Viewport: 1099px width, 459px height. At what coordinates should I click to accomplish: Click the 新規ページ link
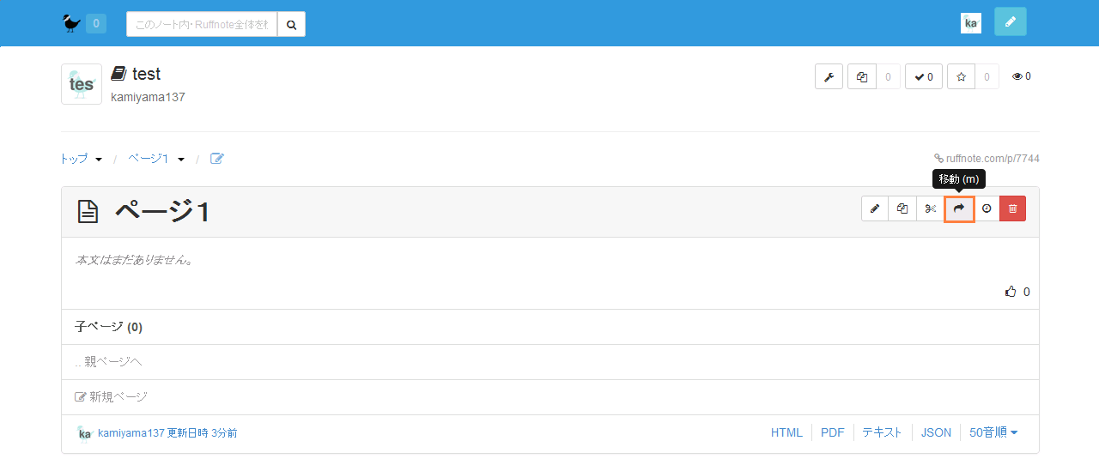tap(118, 396)
